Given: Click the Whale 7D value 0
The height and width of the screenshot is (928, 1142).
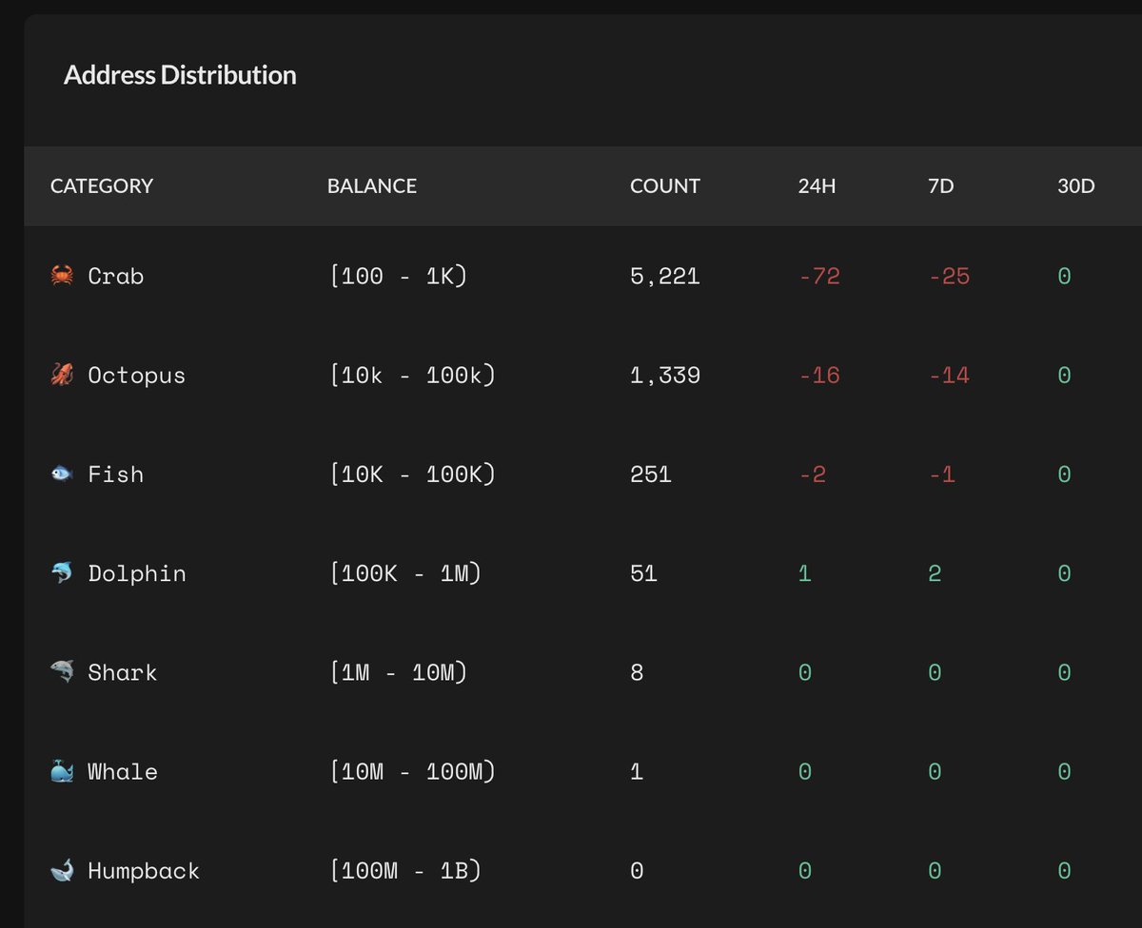Looking at the screenshot, I should click(935, 771).
